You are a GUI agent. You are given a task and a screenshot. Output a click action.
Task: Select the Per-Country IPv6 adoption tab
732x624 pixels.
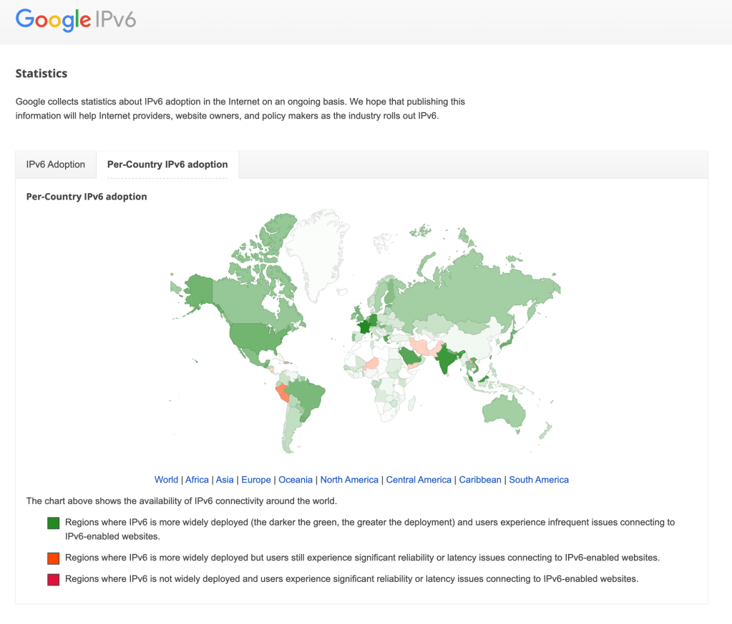point(167,164)
